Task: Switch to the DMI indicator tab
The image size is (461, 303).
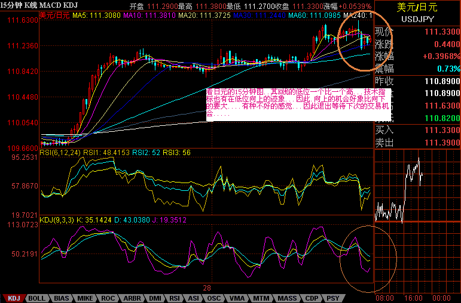Action: click(x=155, y=298)
